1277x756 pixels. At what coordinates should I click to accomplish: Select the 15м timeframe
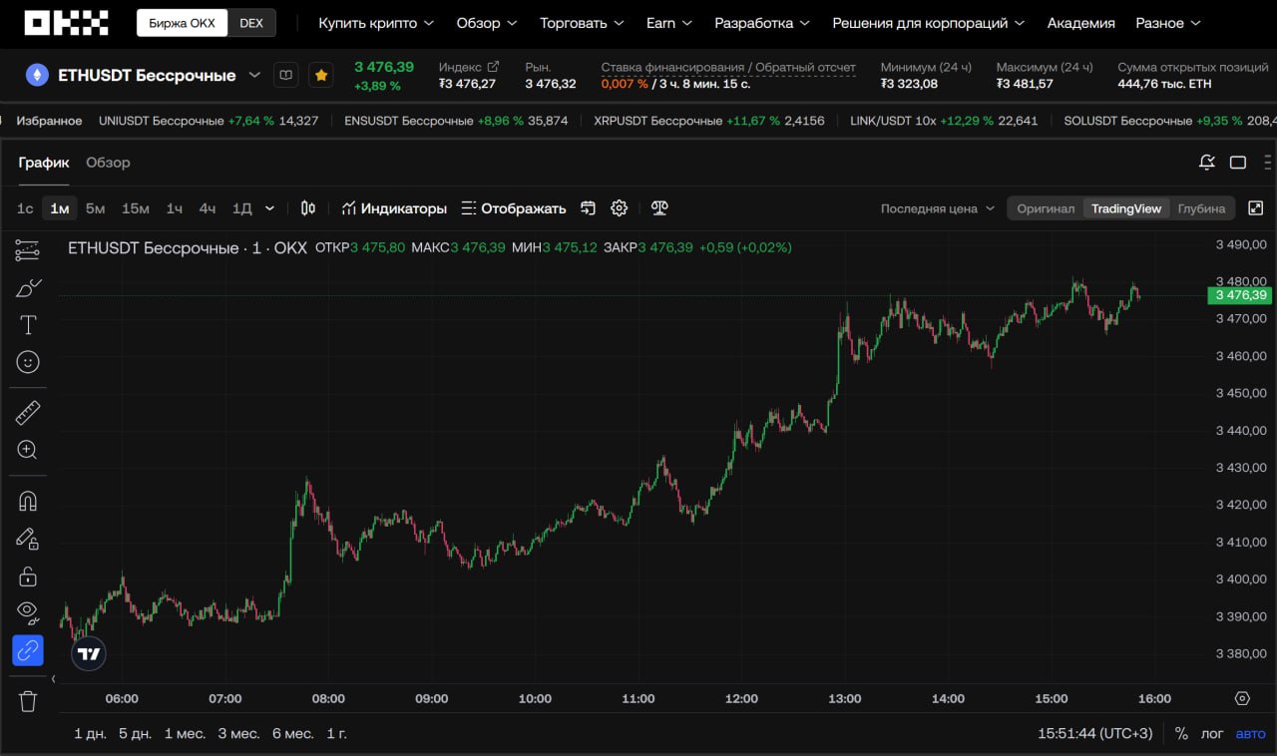(135, 208)
